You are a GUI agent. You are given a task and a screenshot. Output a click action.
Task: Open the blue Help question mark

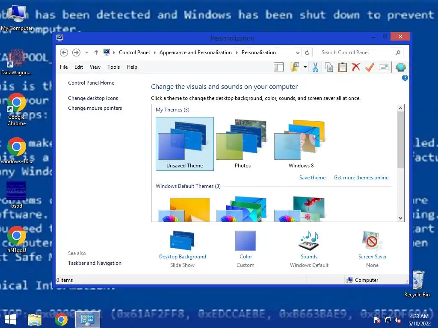point(405,78)
